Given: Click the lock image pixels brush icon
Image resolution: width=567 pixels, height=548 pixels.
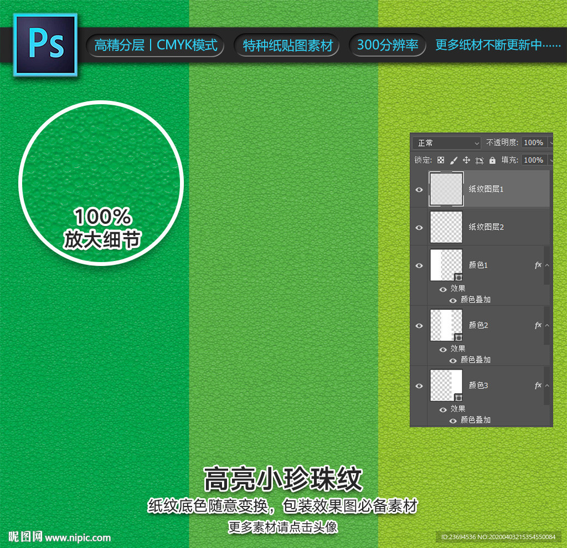Looking at the screenshot, I should [x=453, y=160].
